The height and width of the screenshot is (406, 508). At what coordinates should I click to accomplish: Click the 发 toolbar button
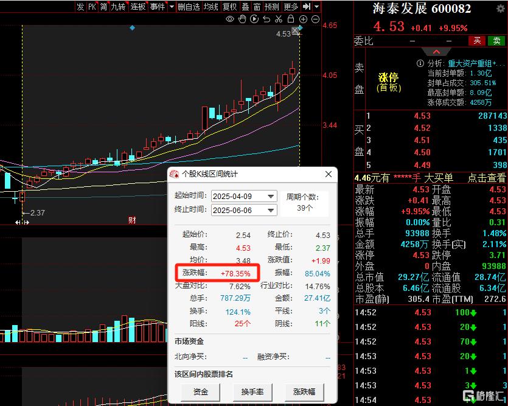coord(80,7)
